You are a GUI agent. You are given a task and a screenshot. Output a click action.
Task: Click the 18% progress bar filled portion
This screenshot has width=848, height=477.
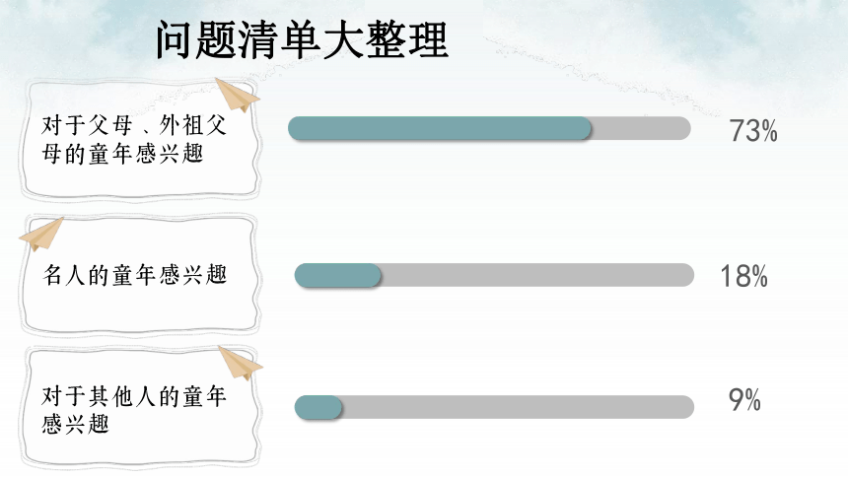tap(337, 275)
